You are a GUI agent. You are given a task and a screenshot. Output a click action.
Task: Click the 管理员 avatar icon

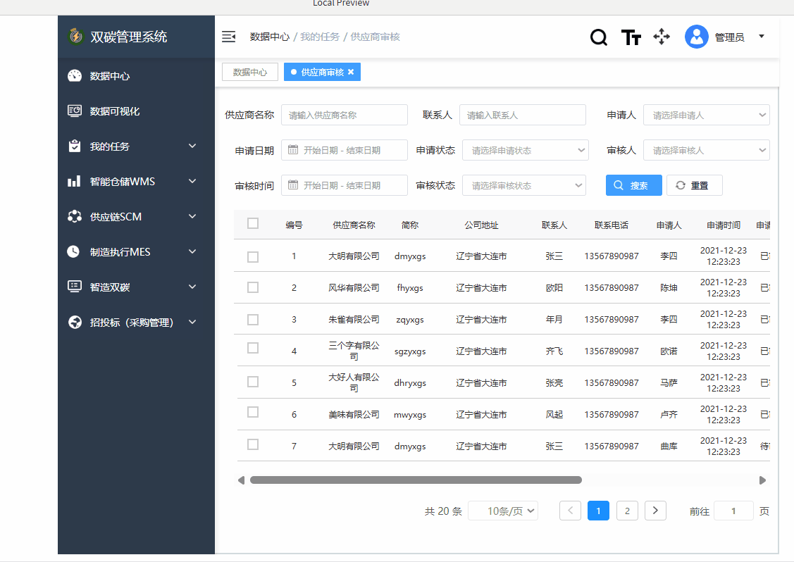(x=696, y=36)
